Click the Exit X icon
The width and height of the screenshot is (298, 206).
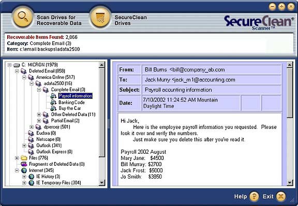(x=281, y=196)
